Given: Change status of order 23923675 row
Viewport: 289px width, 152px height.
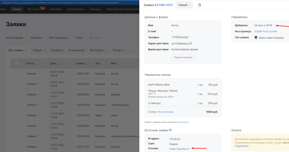Looking at the screenshot, I should (x=33, y=115).
